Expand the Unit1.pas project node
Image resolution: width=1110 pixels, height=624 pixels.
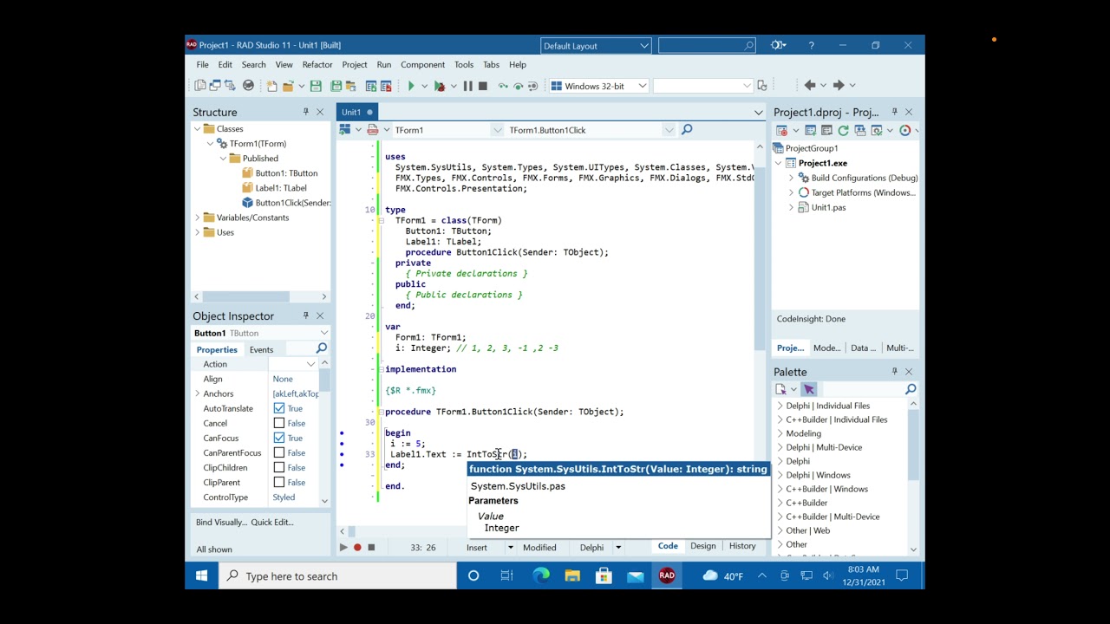pyautogui.click(x=791, y=208)
